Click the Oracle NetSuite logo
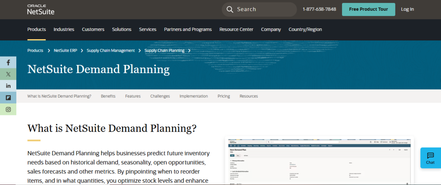 click(40, 9)
